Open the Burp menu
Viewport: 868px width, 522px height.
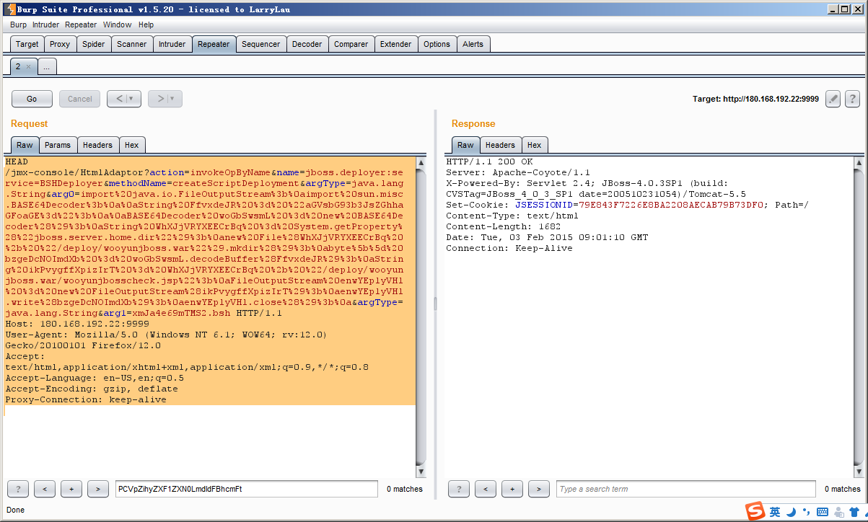point(18,25)
